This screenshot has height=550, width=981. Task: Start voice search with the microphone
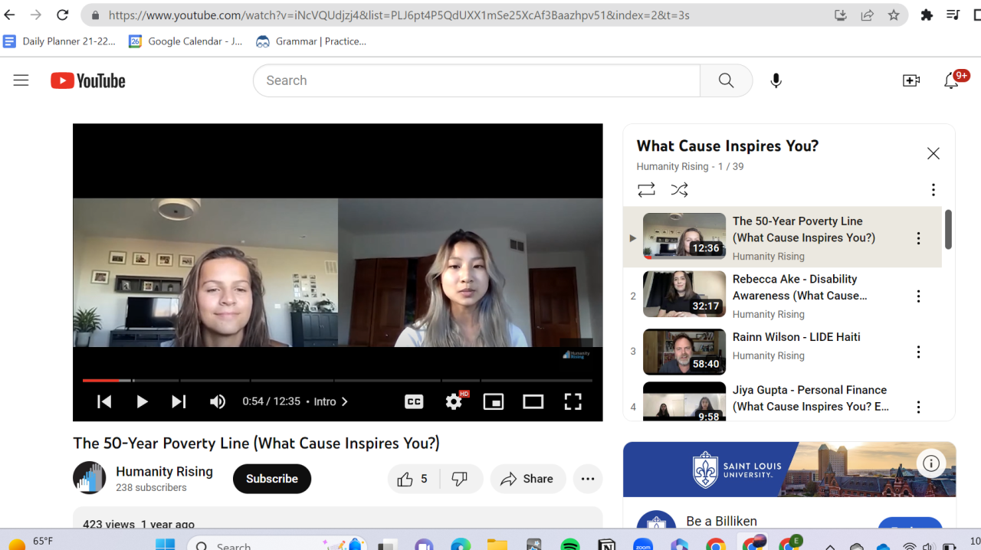pos(776,80)
